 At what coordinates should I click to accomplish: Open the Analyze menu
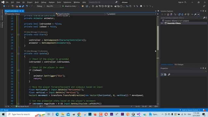click(x=52, y=2)
